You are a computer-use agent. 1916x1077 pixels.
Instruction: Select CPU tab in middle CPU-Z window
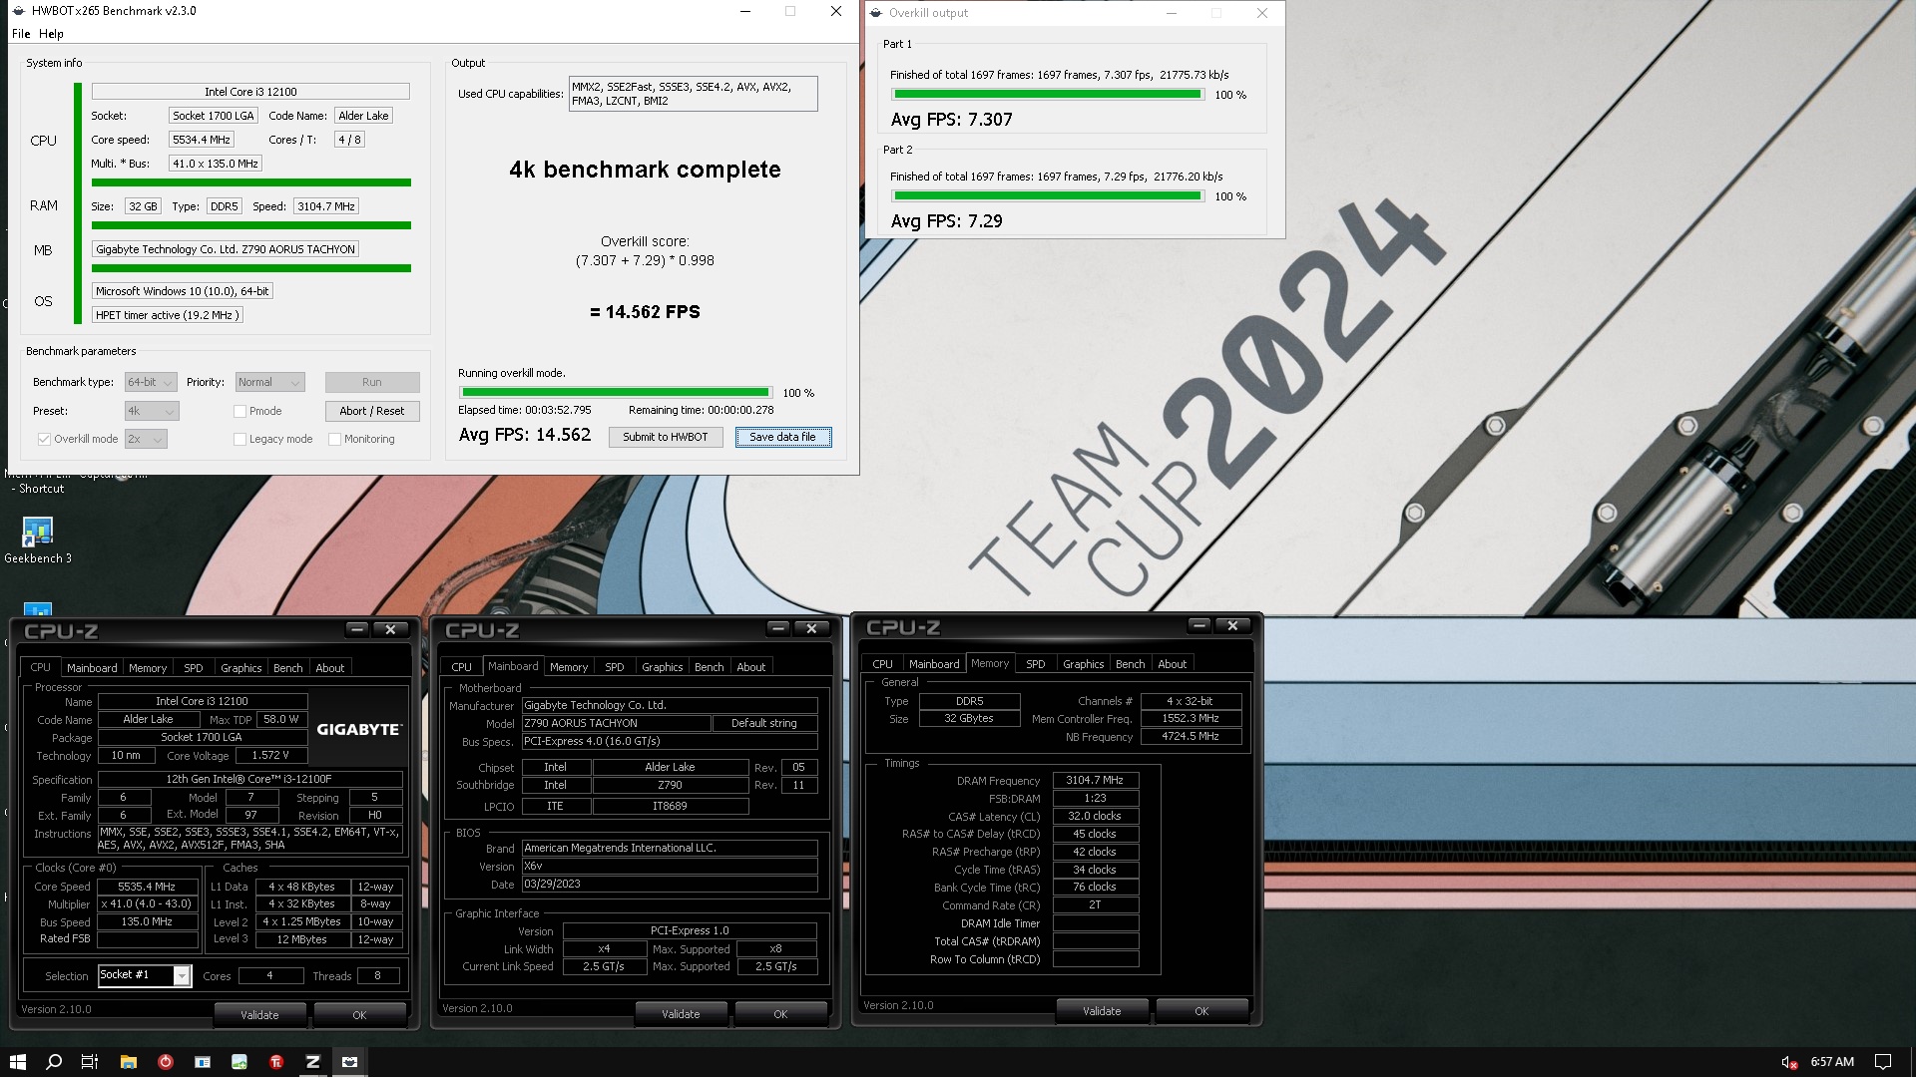461,667
